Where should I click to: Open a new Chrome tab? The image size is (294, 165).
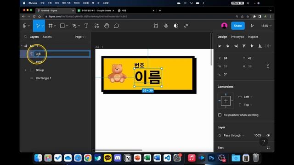point(160,11)
